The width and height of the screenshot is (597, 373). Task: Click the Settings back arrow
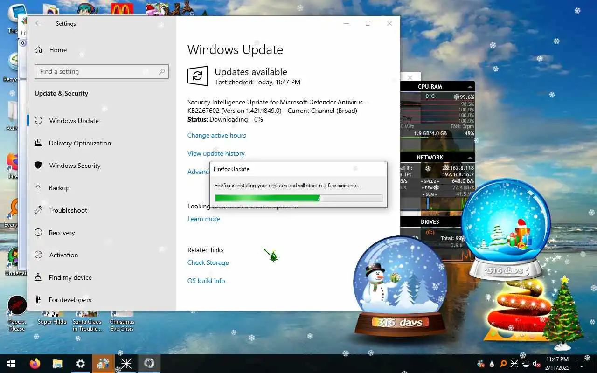(38, 23)
